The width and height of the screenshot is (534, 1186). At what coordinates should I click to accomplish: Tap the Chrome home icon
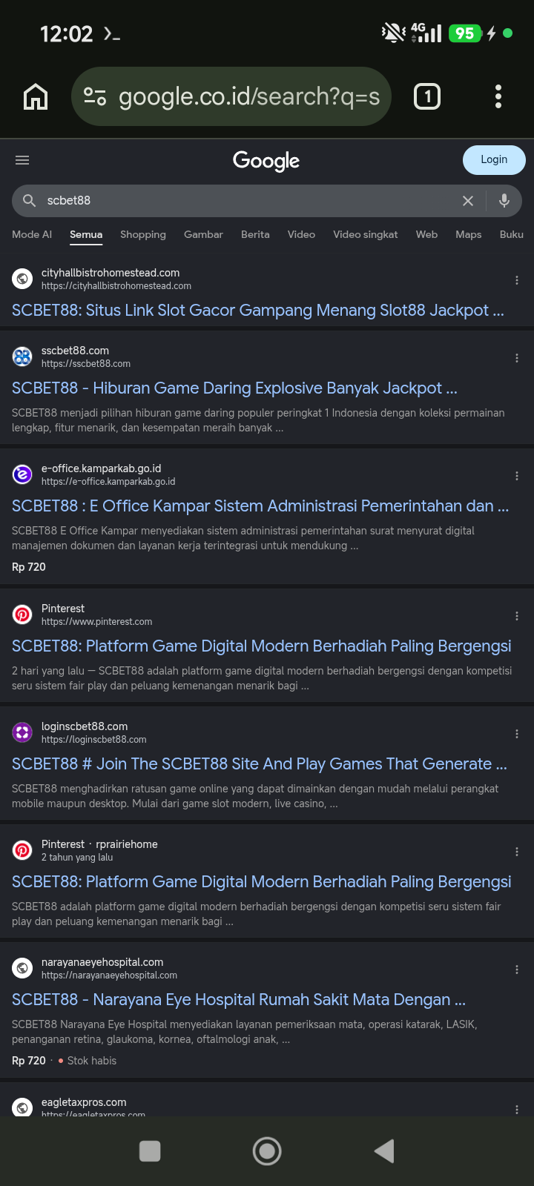pos(36,96)
